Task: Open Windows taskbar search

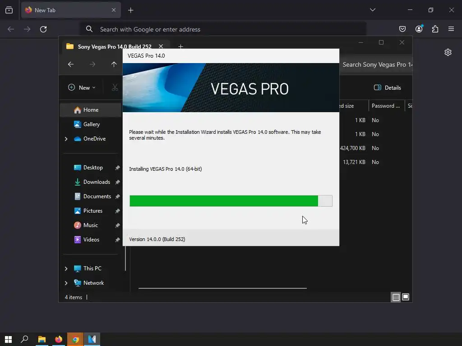Action: click(24, 339)
